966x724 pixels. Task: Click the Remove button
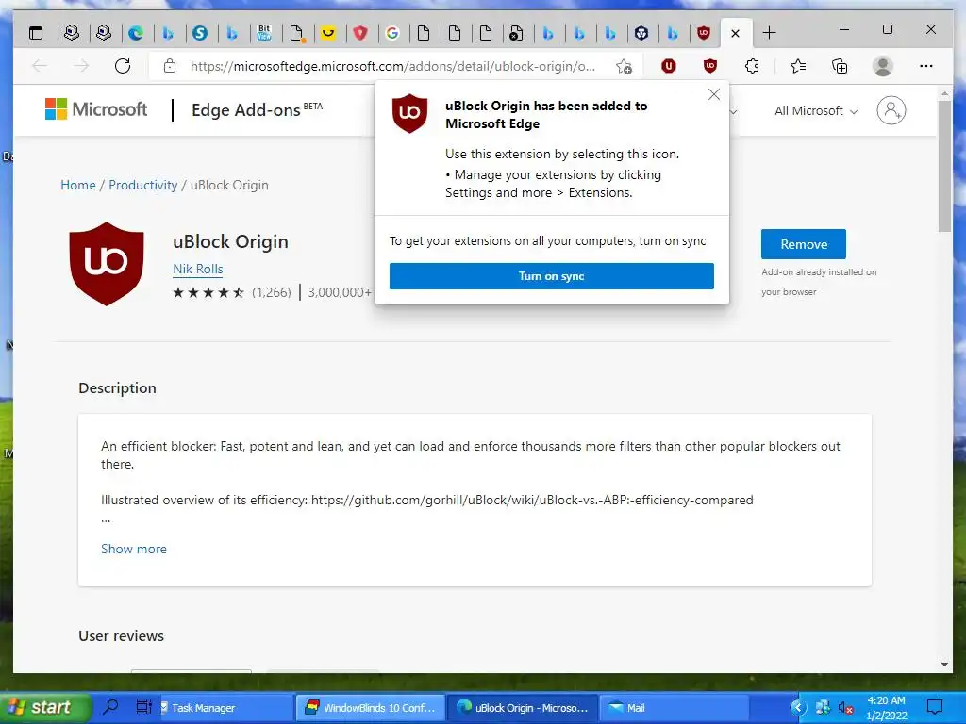[804, 244]
